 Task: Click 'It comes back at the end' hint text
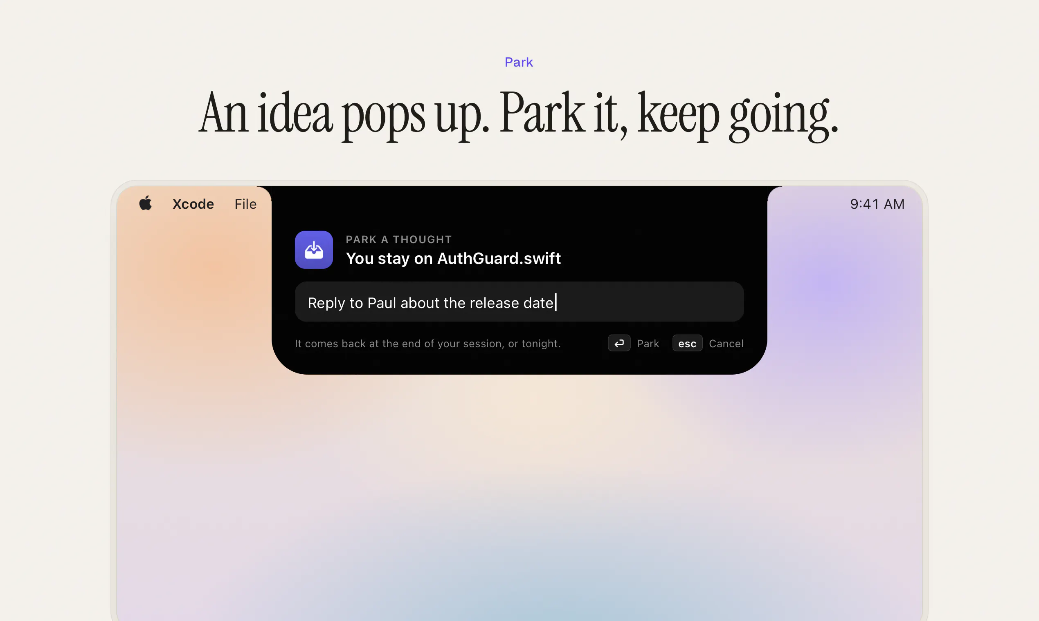tap(428, 344)
